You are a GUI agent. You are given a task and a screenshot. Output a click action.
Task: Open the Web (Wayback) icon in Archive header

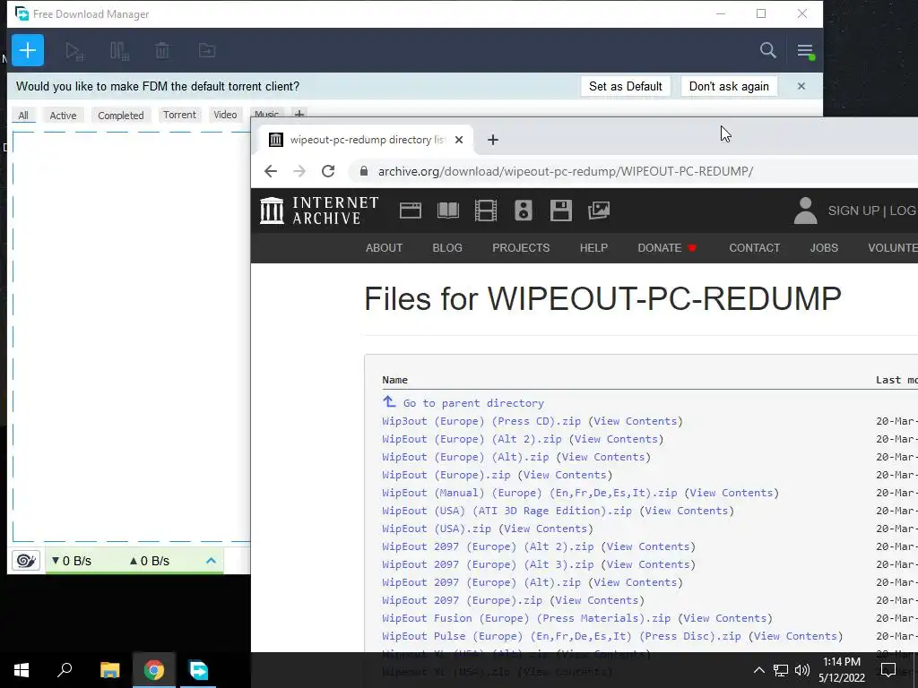click(x=411, y=211)
